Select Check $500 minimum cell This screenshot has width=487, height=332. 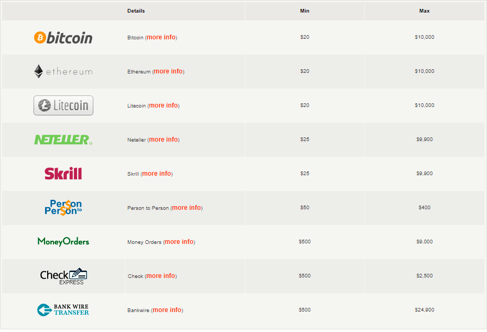[x=305, y=276]
